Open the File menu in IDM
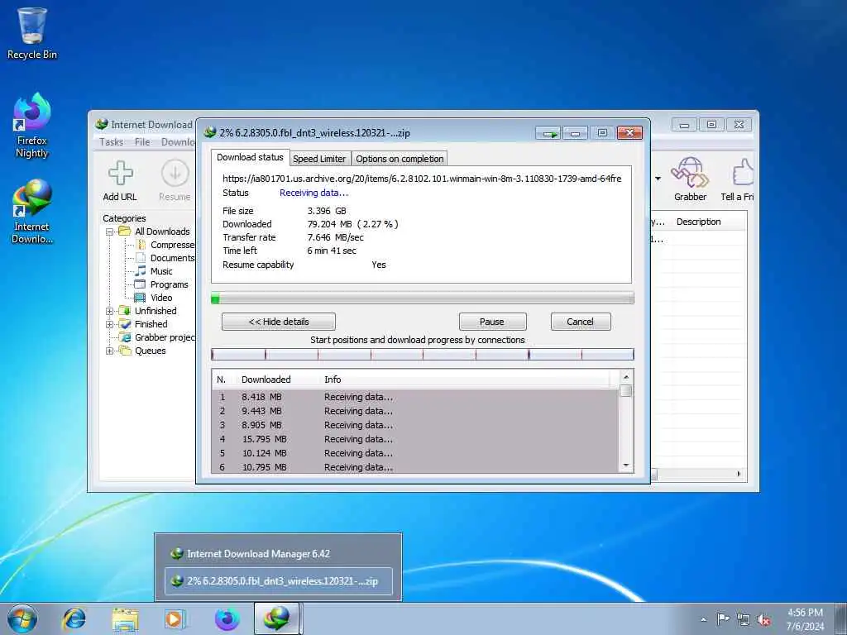The image size is (847, 635). pyautogui.click(x=142, y=142)
